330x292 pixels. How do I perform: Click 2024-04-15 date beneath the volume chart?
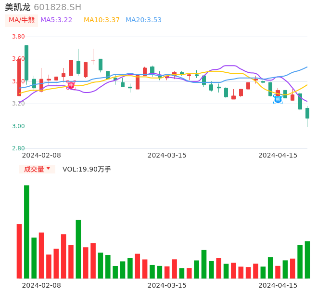pos(278,285)
